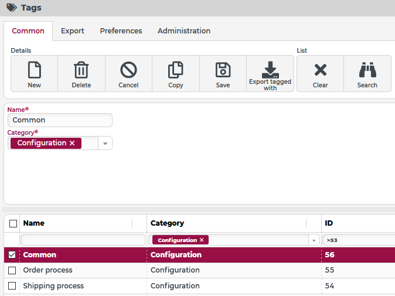Viewport: 395px width, 296px height.
Task: Remove Configuration chip from Category field
Action: [x=72, y=143]
